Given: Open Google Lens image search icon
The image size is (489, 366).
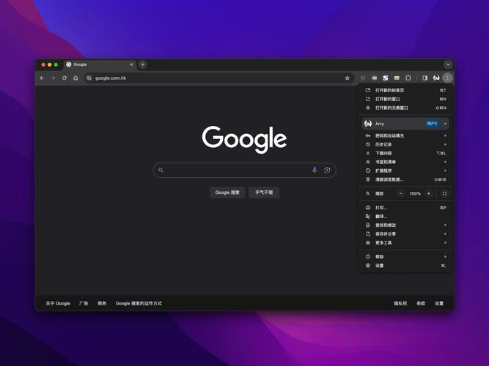Looking at the screenshot, I should [327, 170].
